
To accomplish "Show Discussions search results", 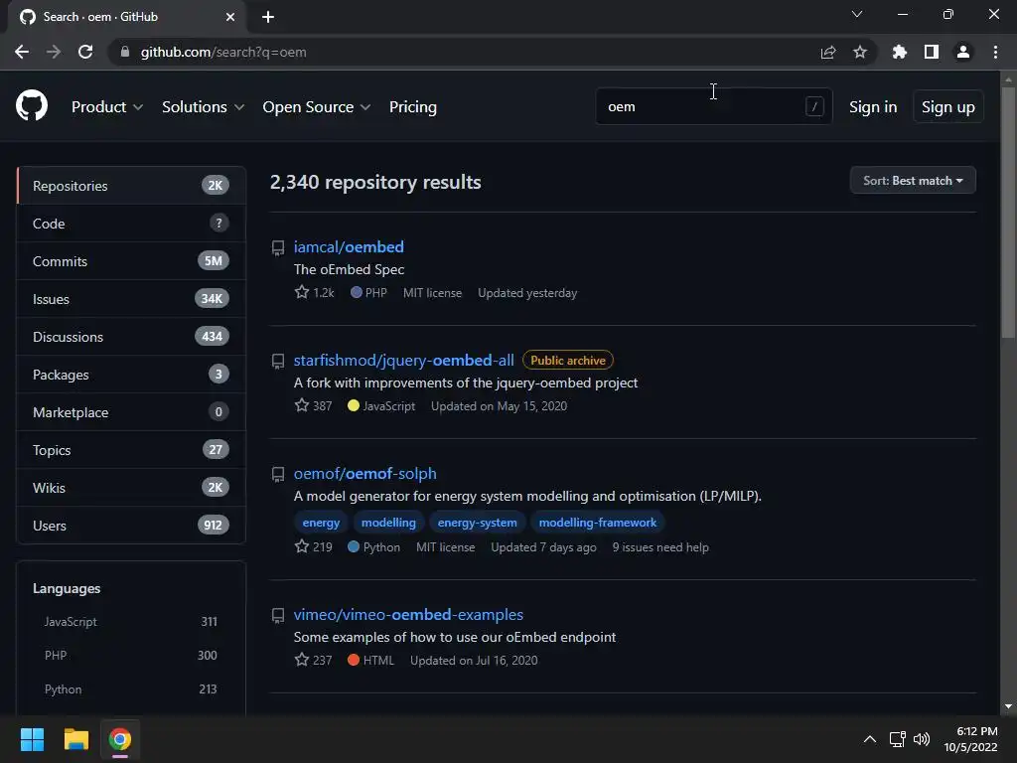I will (131, 337).
